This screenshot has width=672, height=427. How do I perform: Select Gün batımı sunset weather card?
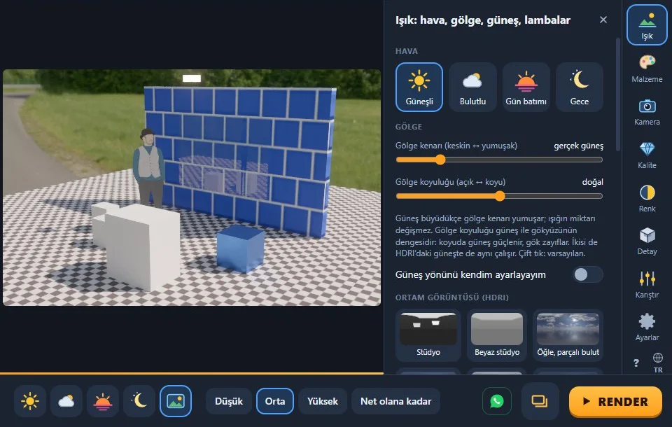[x=526, y=87]
